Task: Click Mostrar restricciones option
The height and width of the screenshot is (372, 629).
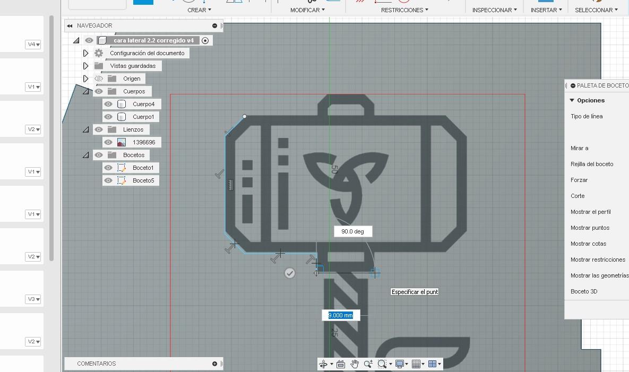Action: [598, 259]
